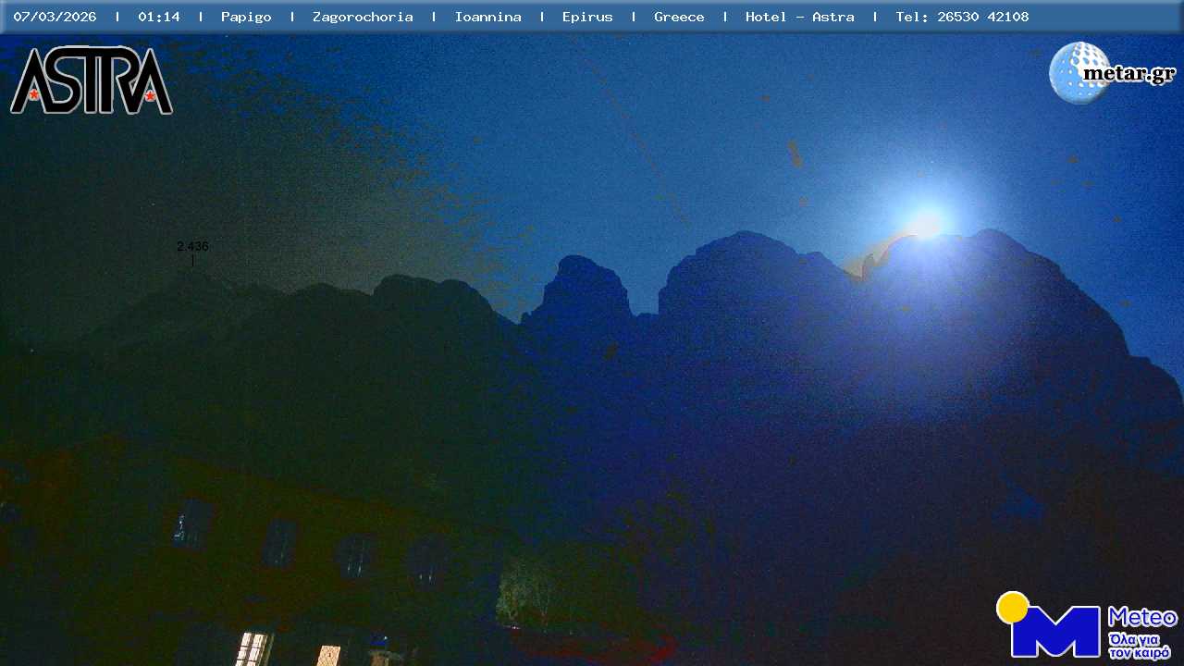
Task: Click the right red star in ASTRA logo
Action: (x=150, y=94)
